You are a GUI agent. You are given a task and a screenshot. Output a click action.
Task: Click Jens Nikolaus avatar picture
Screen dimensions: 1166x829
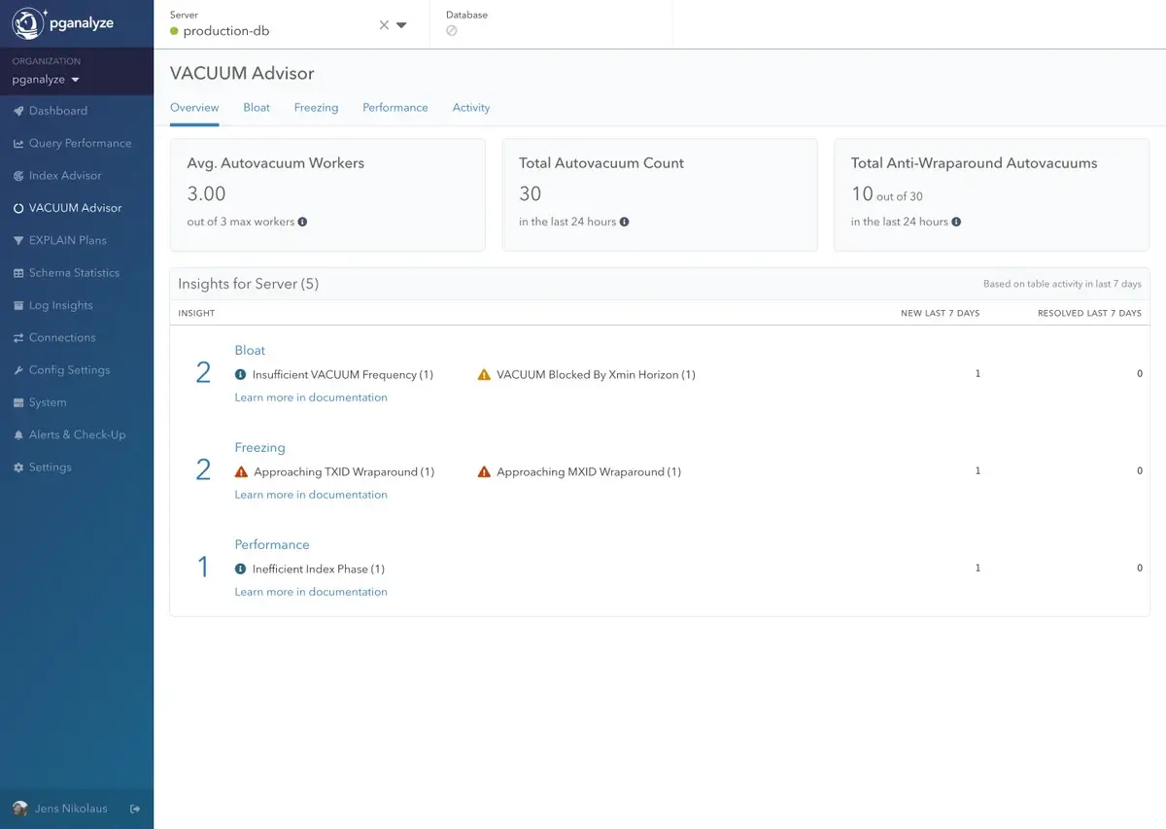[19, 809]
